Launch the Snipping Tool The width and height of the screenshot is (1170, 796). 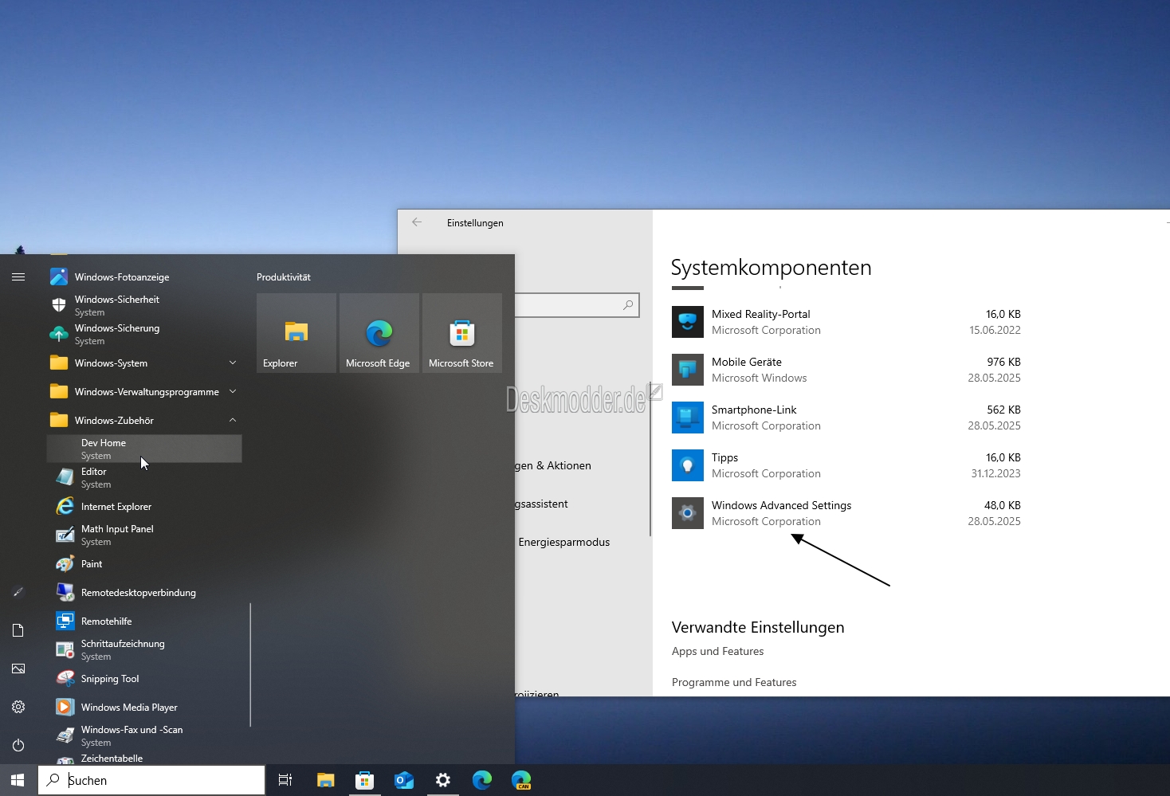click(143, 679)
